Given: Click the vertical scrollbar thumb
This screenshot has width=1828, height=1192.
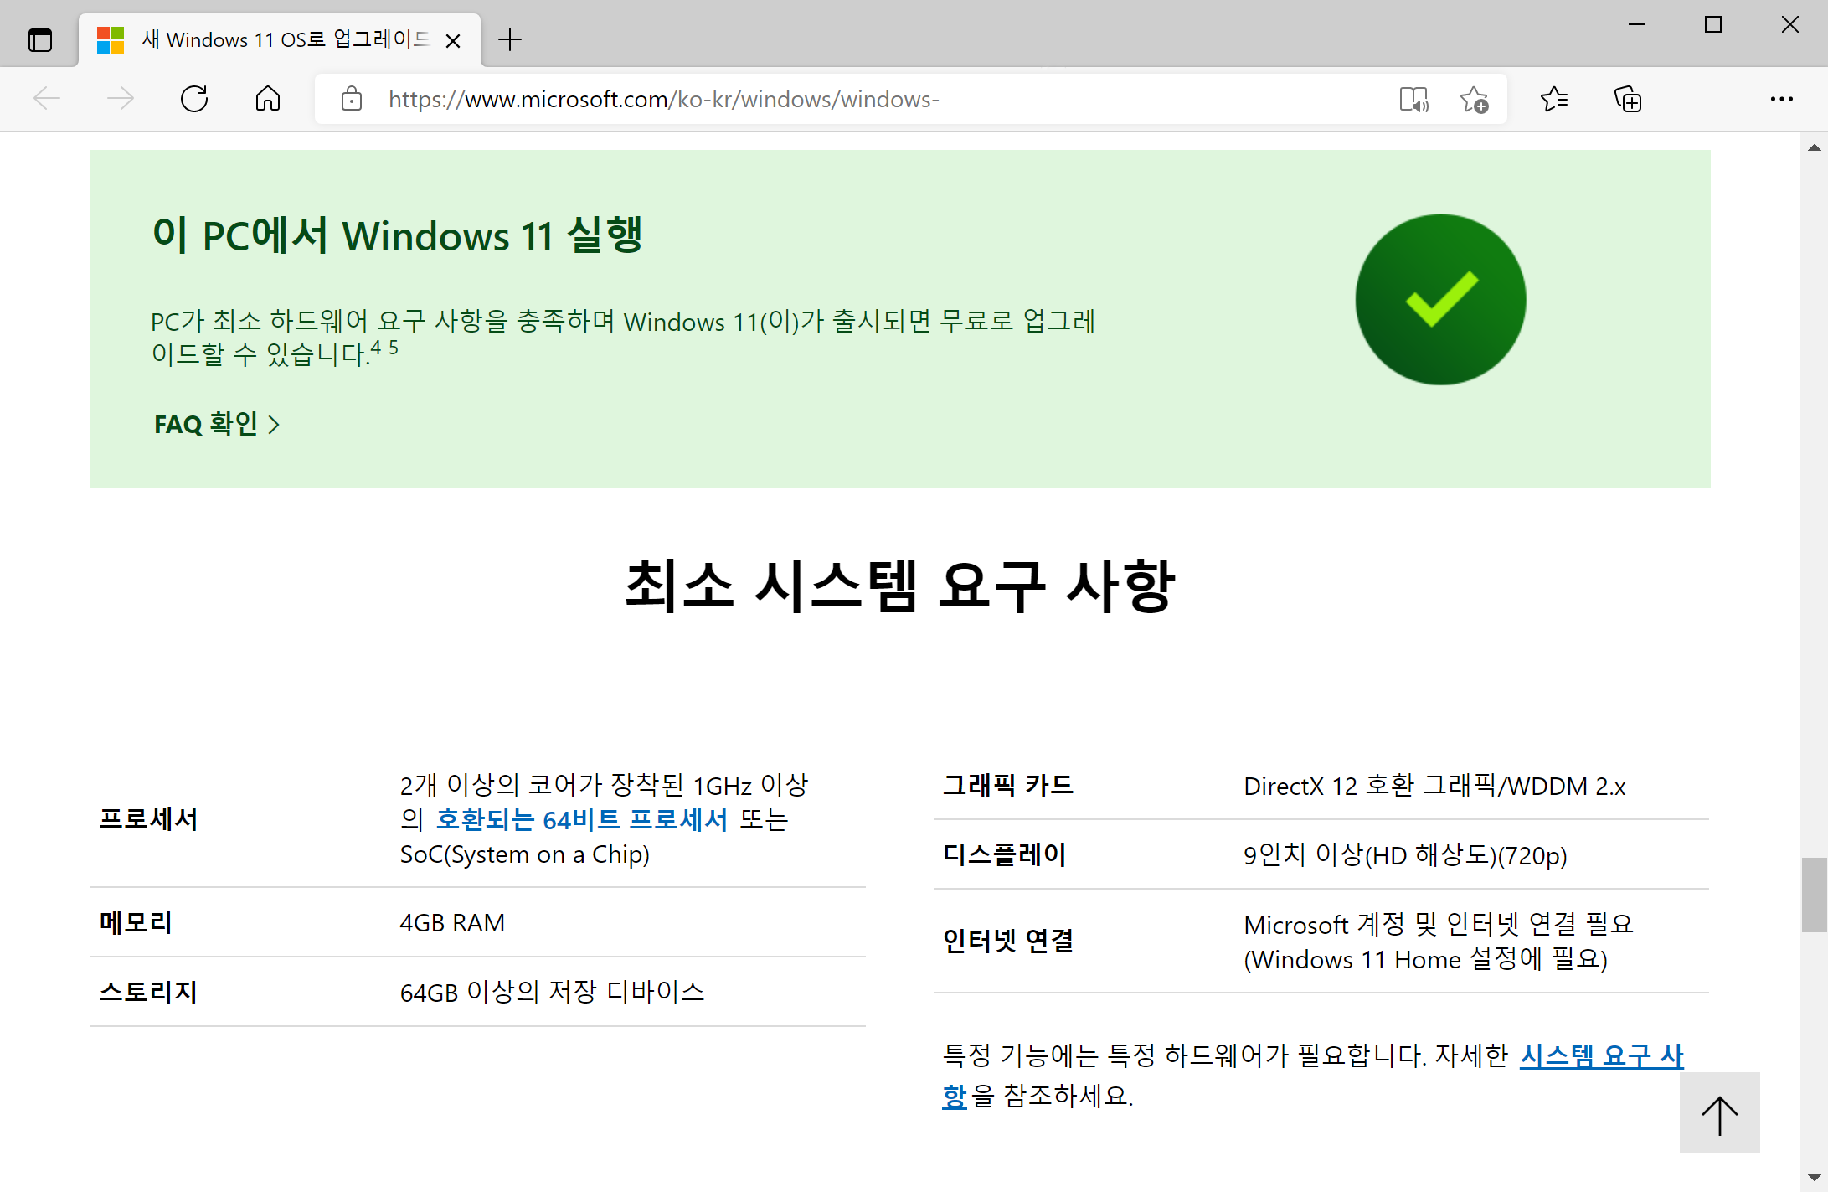Looking at the screenshot, I should point(1815,895).
